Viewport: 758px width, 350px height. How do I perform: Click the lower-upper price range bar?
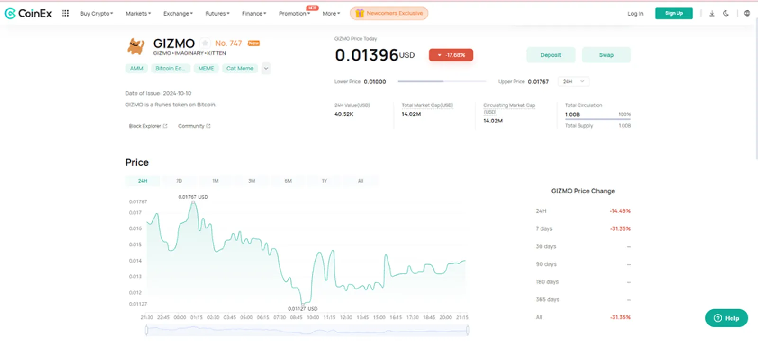pyautogui.click(x=442, y=81)
